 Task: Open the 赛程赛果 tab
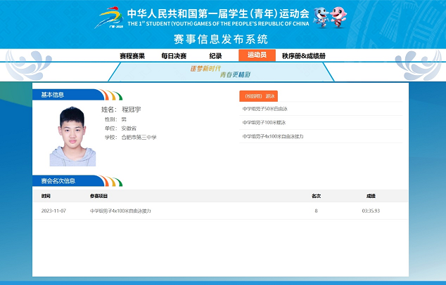coord(132,55)
